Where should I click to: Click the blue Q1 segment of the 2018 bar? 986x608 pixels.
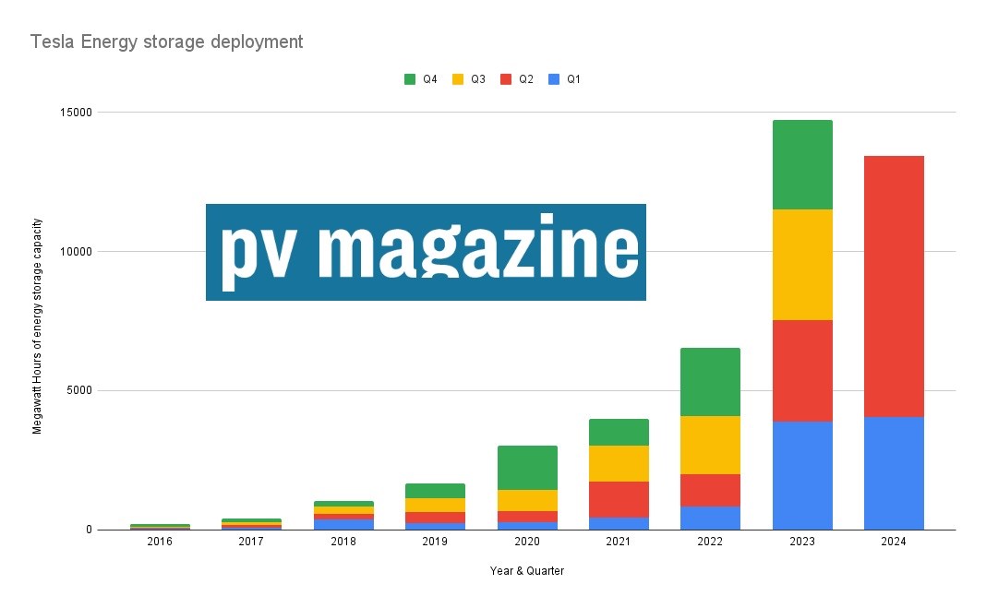click(x=343, y=524)
